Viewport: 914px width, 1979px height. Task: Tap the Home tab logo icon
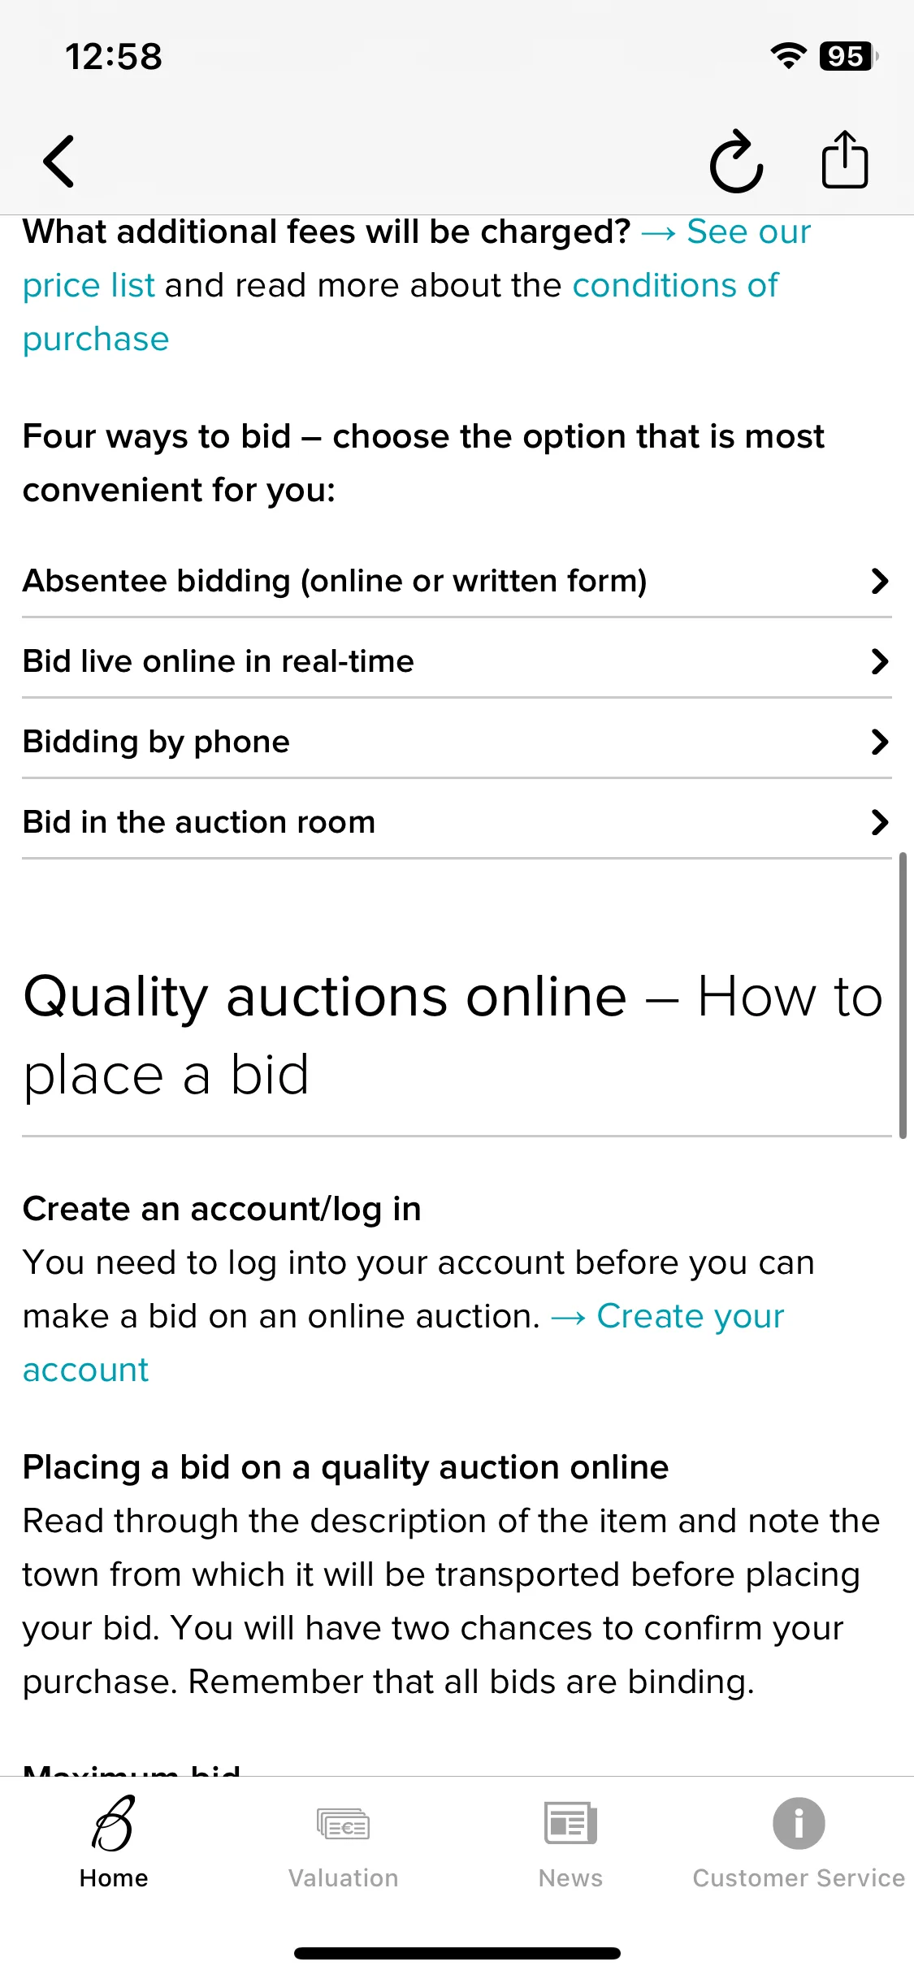114,1823
